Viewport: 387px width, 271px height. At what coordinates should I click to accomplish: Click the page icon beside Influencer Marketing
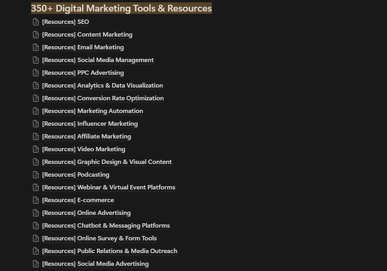pos(36,124)
